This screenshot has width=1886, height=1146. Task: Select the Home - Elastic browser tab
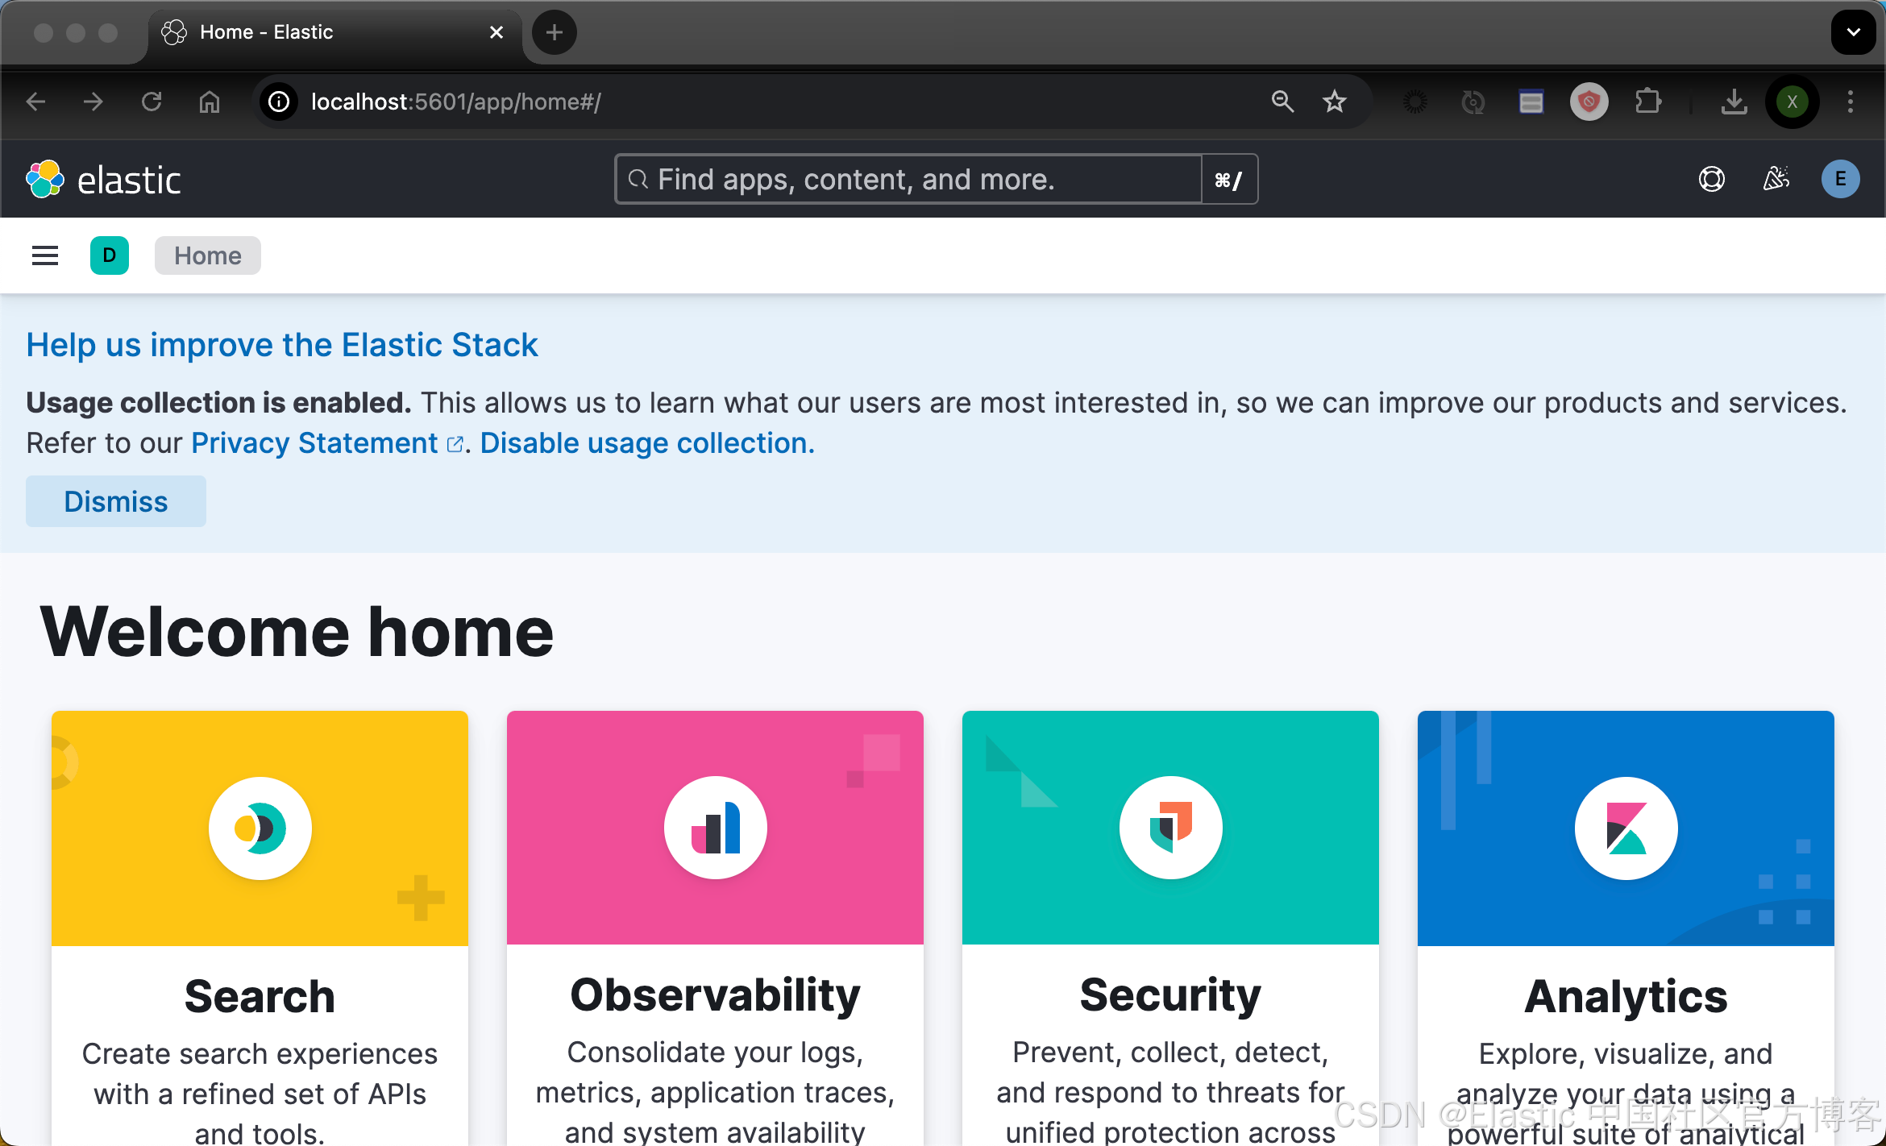click(x=334, y=32)
